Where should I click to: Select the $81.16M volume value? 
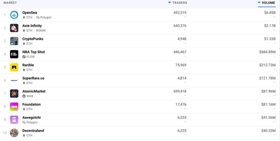(x=268, y=104)
